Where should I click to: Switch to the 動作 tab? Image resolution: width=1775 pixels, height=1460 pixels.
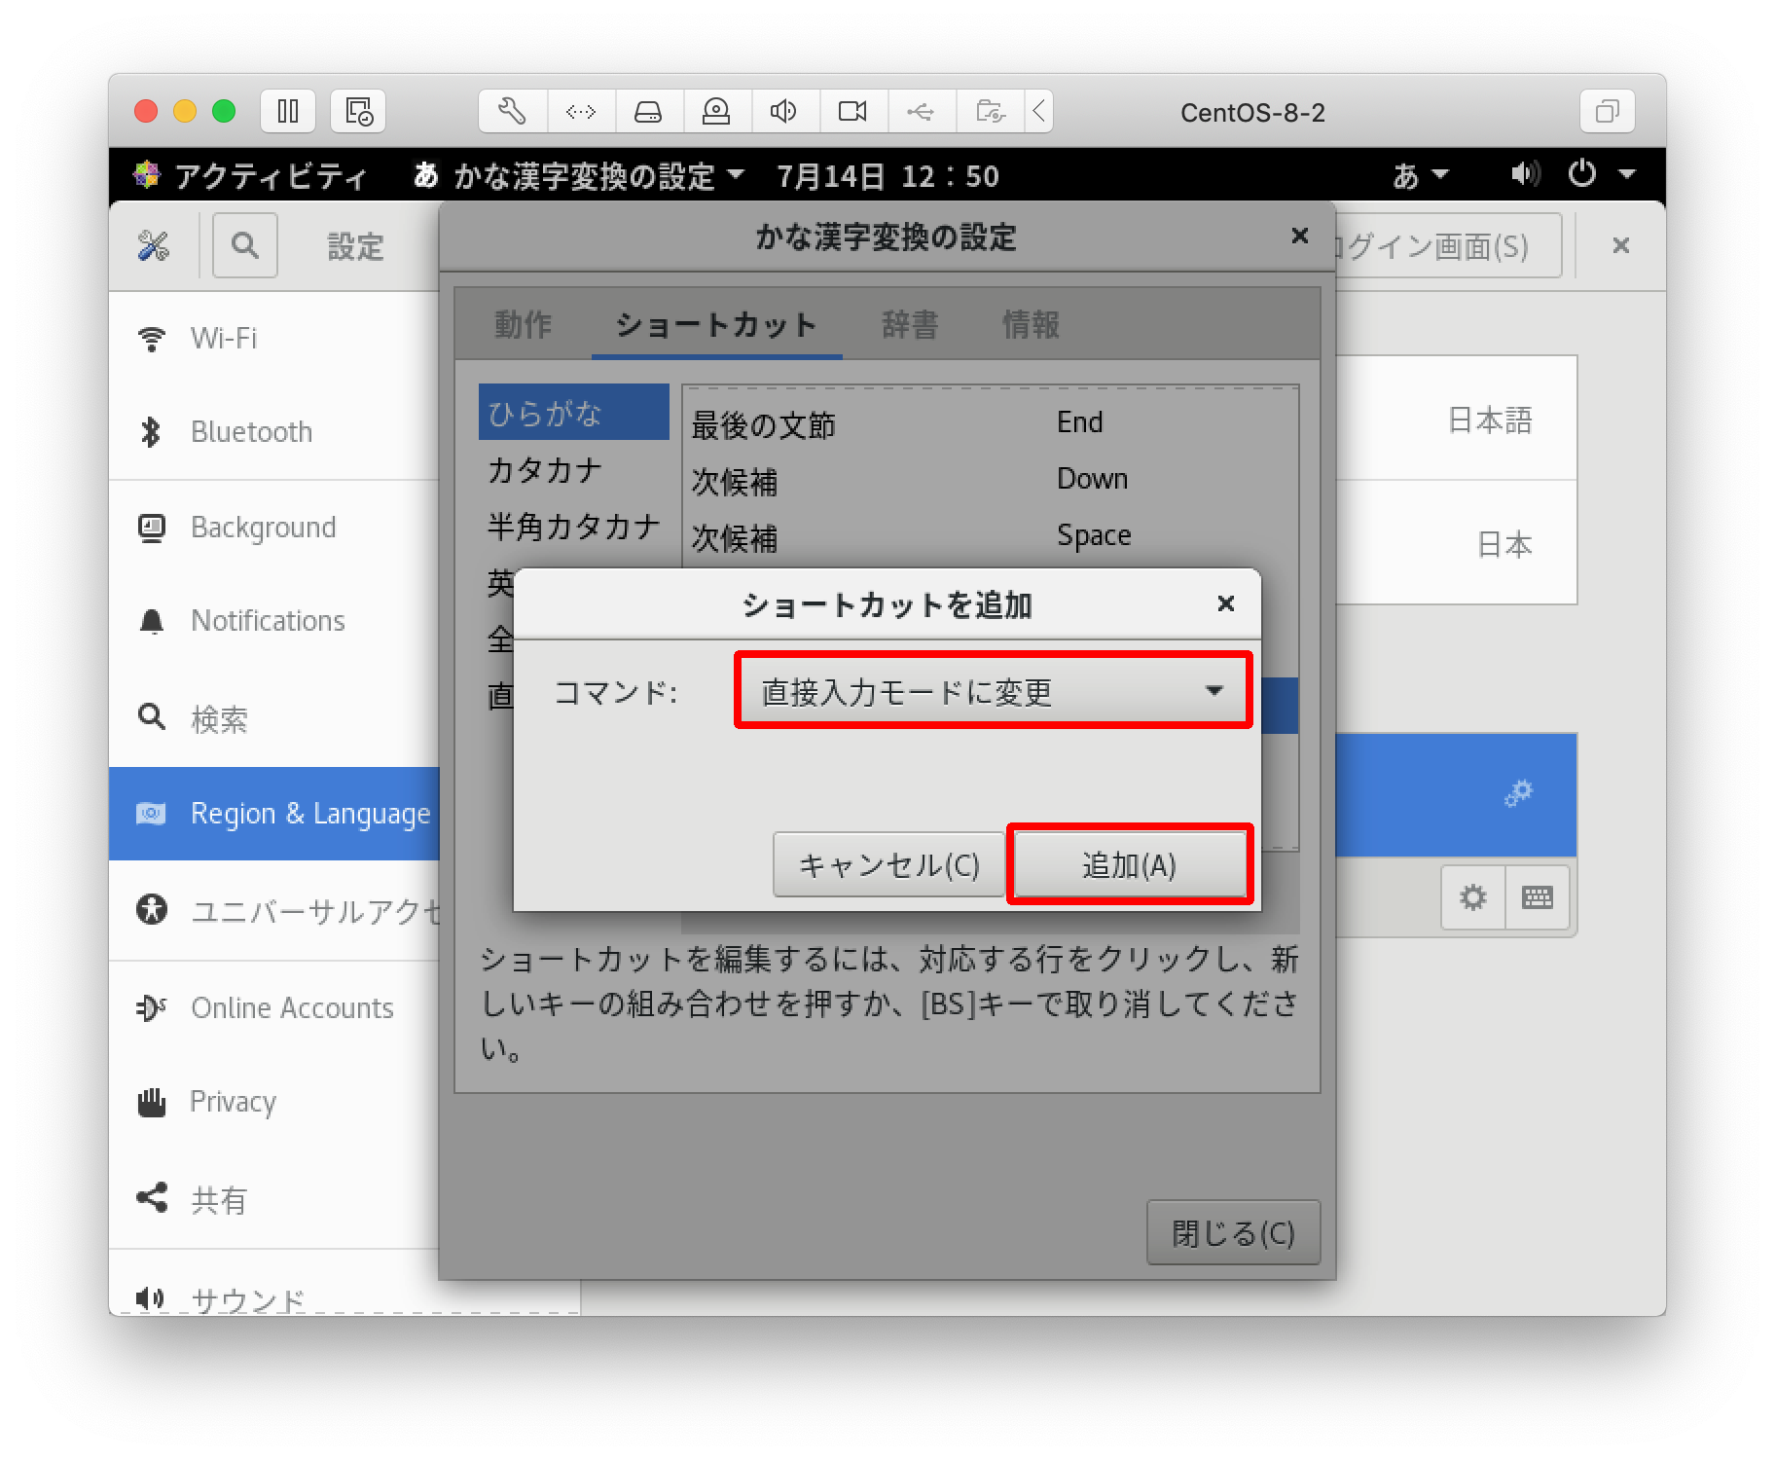point(524,324)
